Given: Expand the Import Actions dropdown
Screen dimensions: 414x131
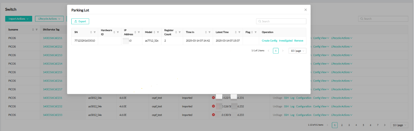Looking at the screenshot, I should (18, 19).
